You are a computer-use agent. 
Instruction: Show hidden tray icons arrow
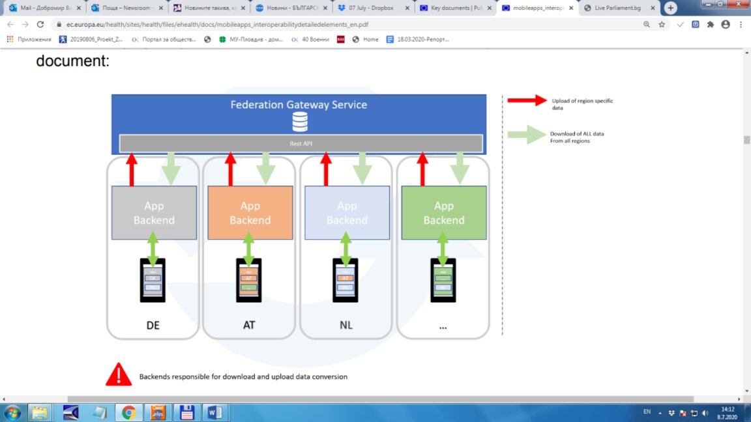[660, 412]
